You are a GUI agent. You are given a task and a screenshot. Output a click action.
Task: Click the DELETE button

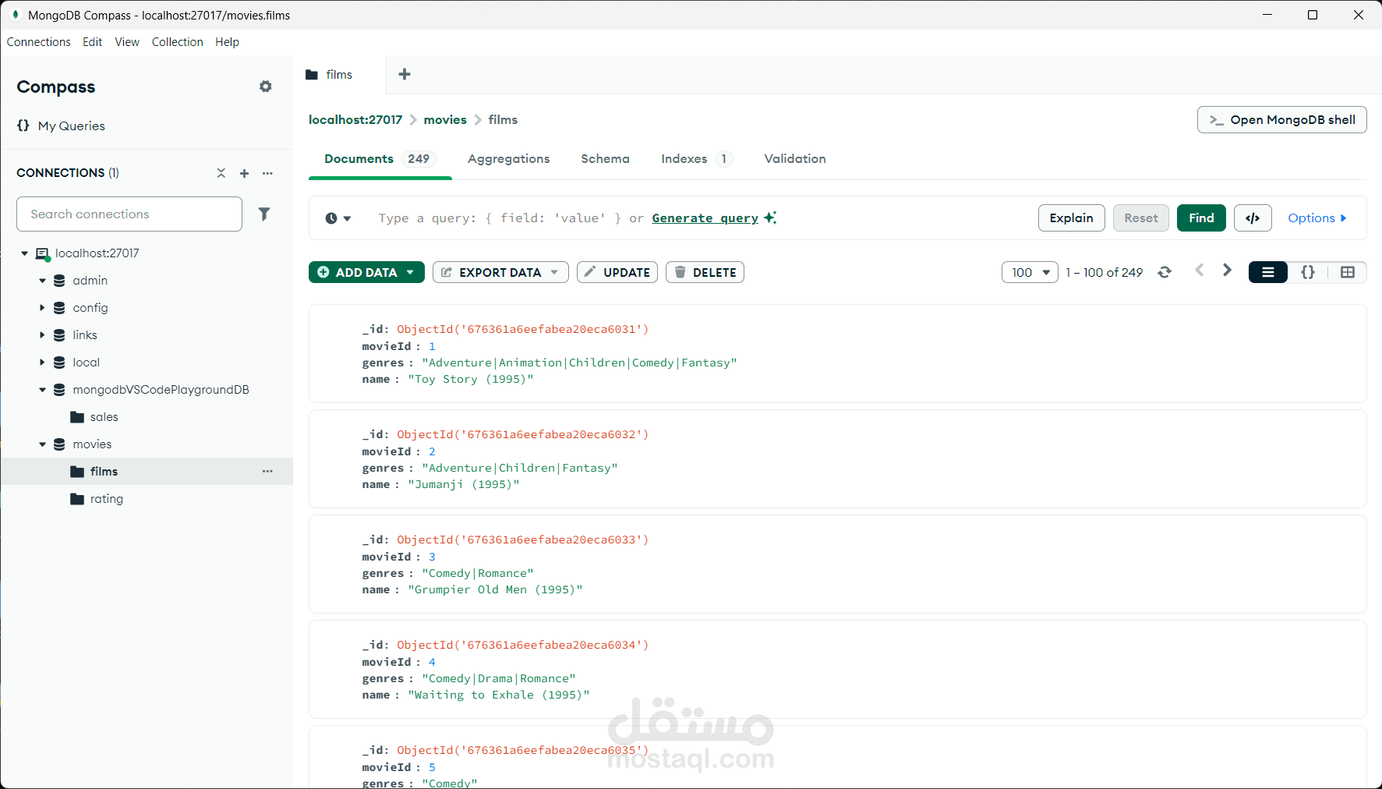(x=705, y=272)
